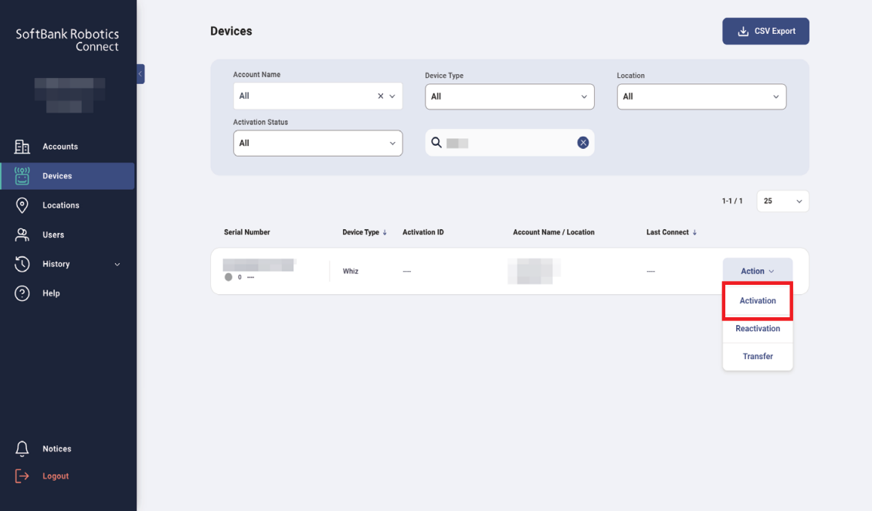Click the Locations pin icon
This screenshot has width=872, height=511.
pos(22,205)
